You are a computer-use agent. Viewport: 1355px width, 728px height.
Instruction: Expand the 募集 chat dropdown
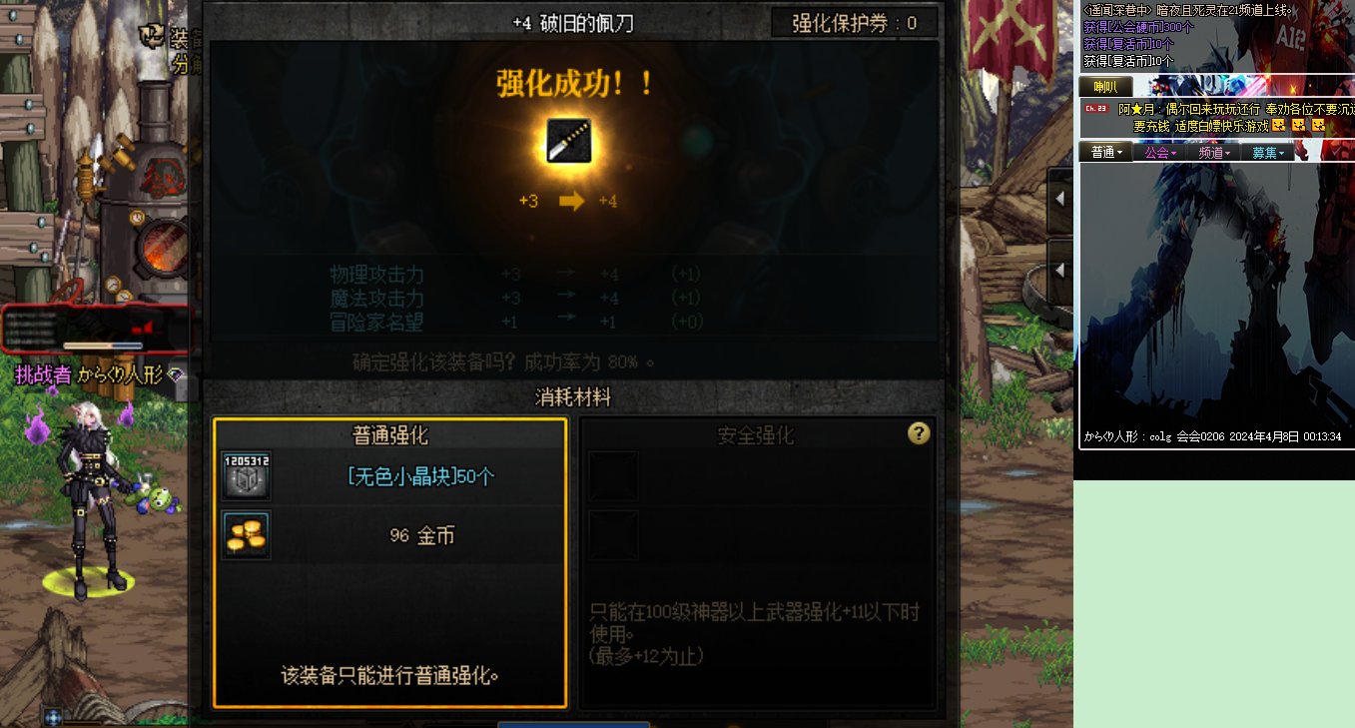[x=1268, y=153]
